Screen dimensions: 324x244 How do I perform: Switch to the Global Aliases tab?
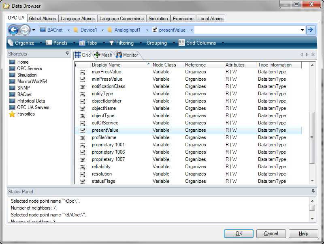click(43, 19)
